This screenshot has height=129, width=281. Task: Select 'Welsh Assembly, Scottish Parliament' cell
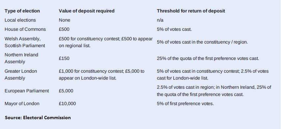click(25, 42)
